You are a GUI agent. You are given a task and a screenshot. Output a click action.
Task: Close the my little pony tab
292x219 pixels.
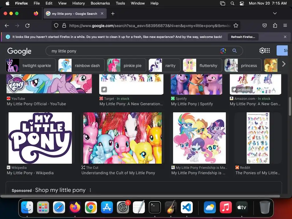(x=102, y=13)
